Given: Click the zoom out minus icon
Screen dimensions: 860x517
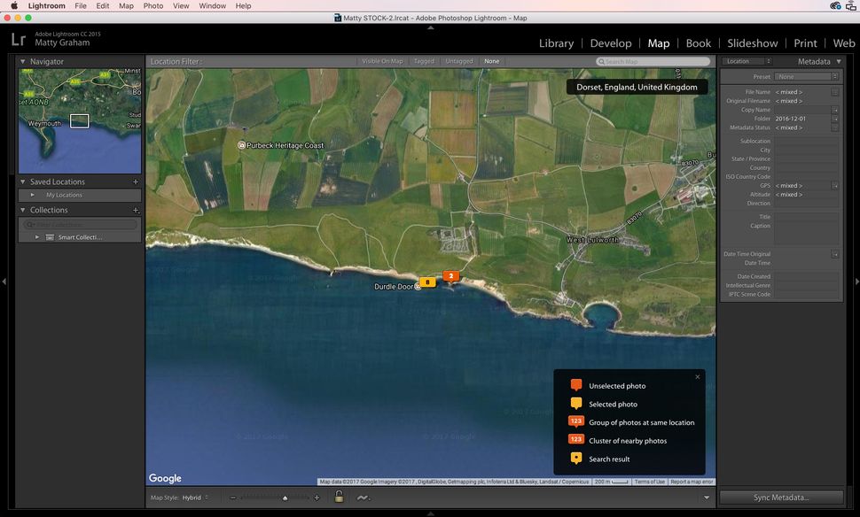Looking at the screenshot, I should click(233, 498).
